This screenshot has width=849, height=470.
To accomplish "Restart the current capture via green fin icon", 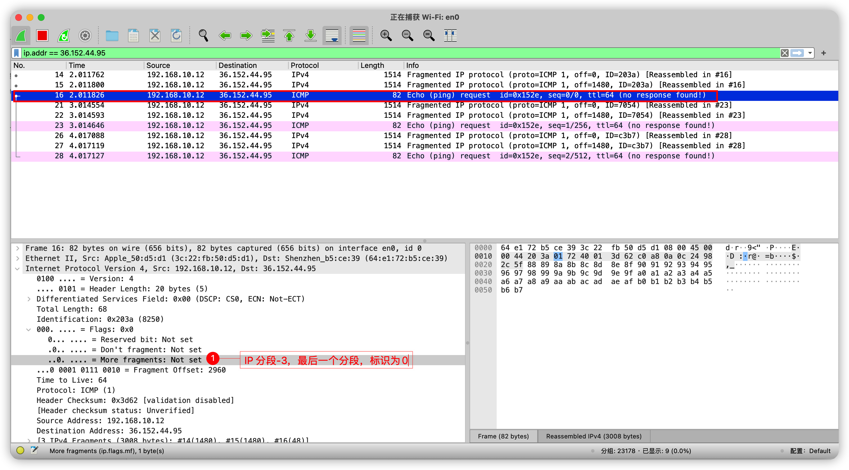I will 64,36.
